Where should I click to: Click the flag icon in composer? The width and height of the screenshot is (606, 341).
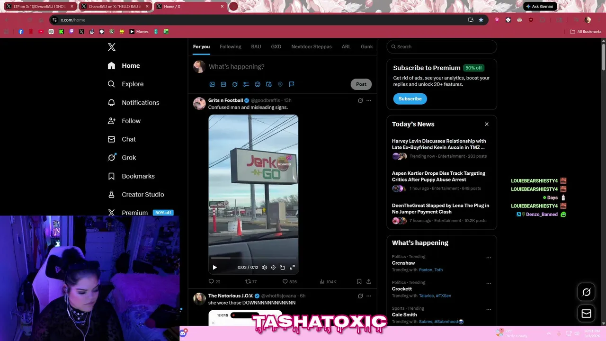(x=292, y=84)
